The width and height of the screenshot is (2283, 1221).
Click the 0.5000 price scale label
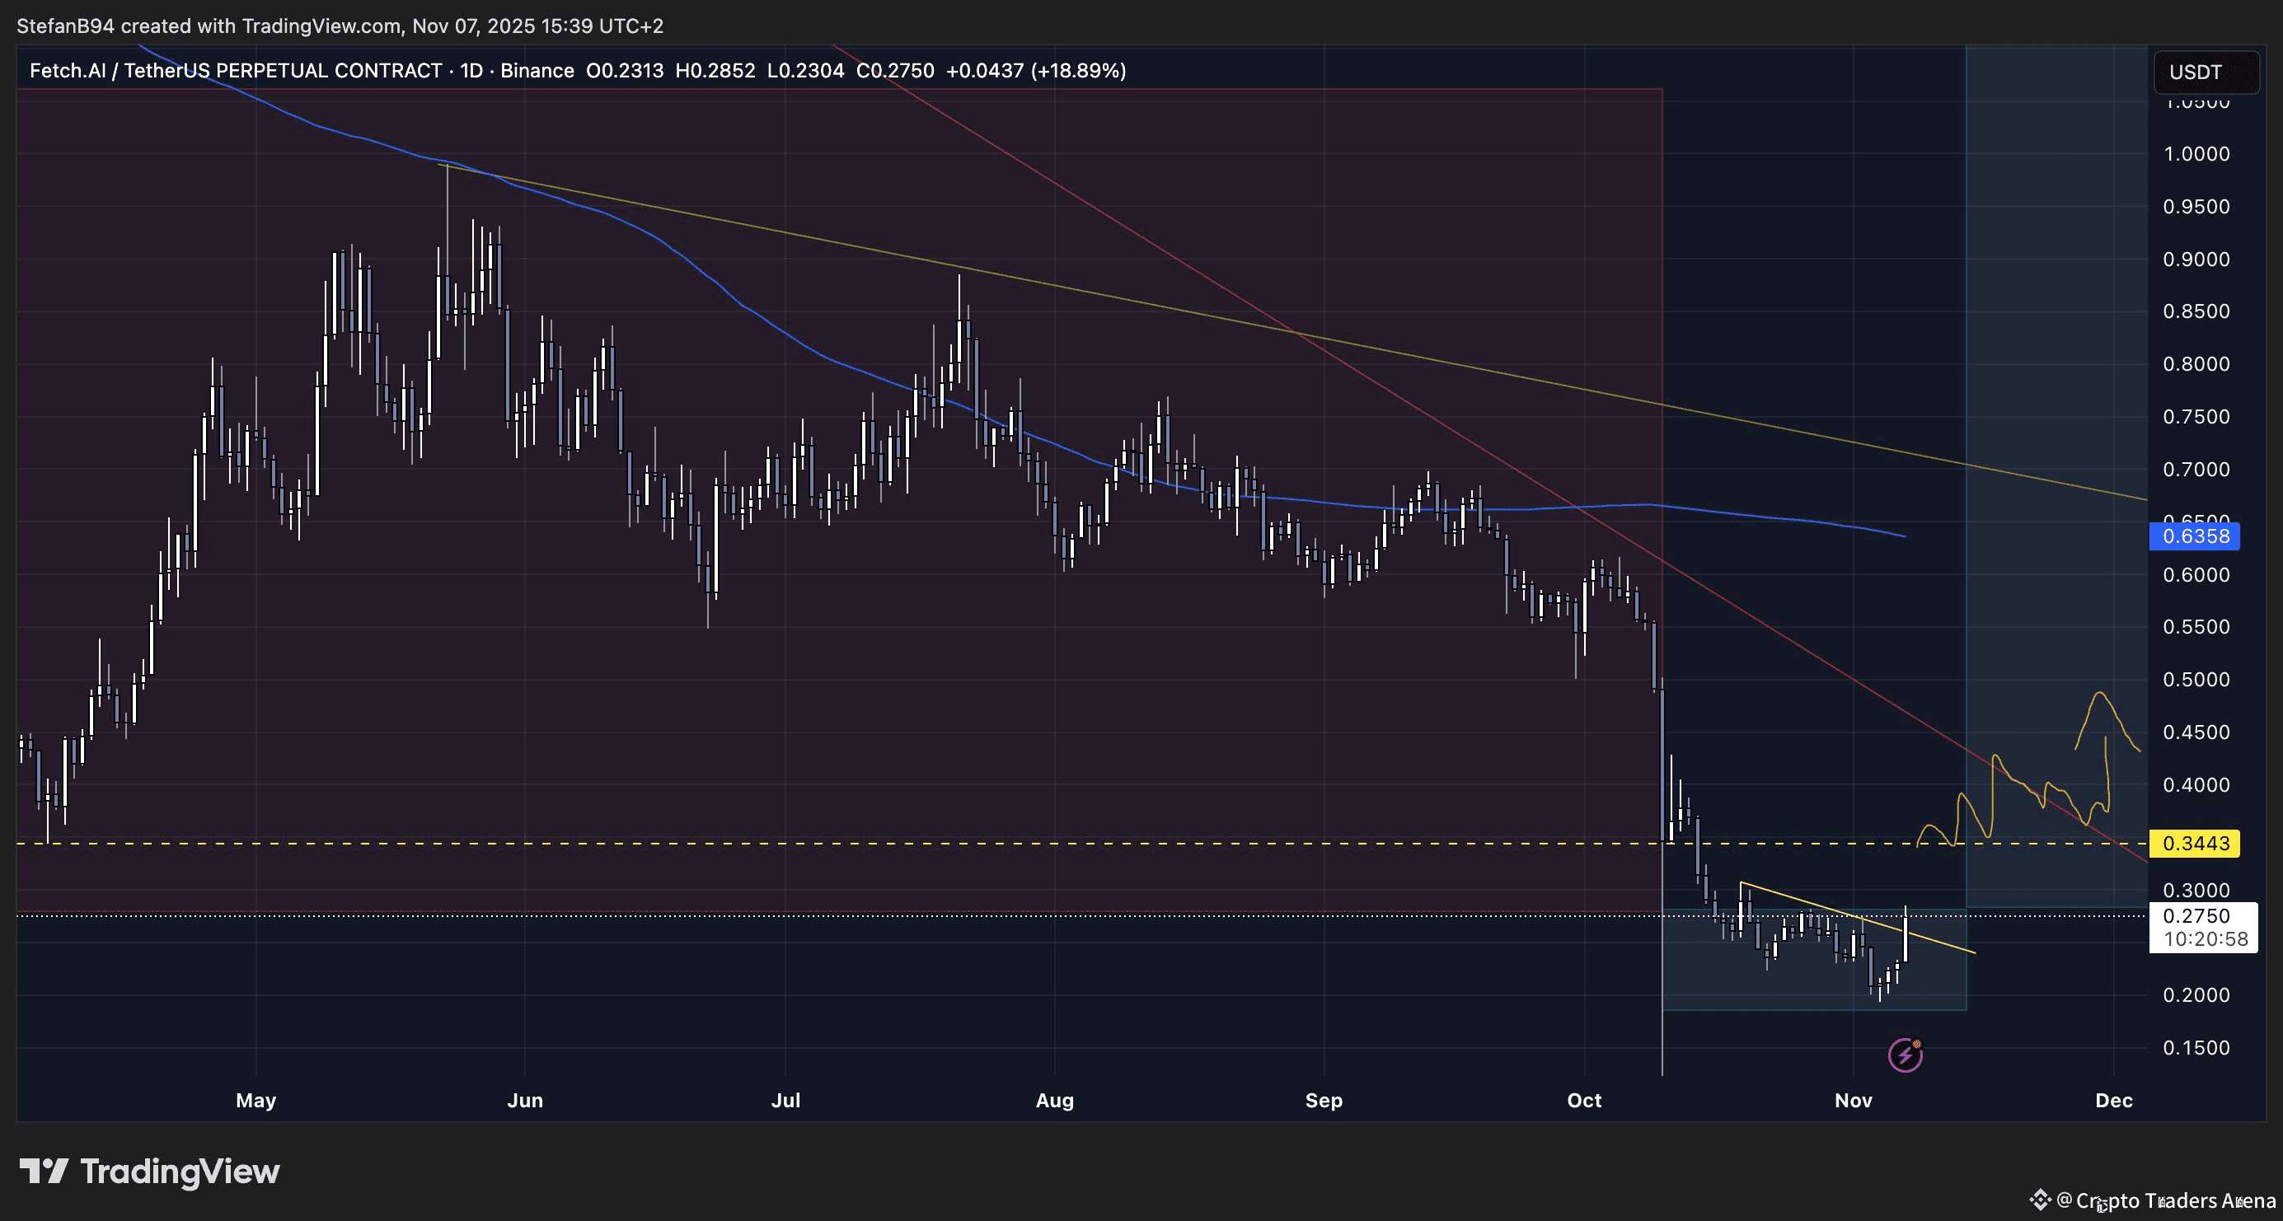click(2196, 680)
